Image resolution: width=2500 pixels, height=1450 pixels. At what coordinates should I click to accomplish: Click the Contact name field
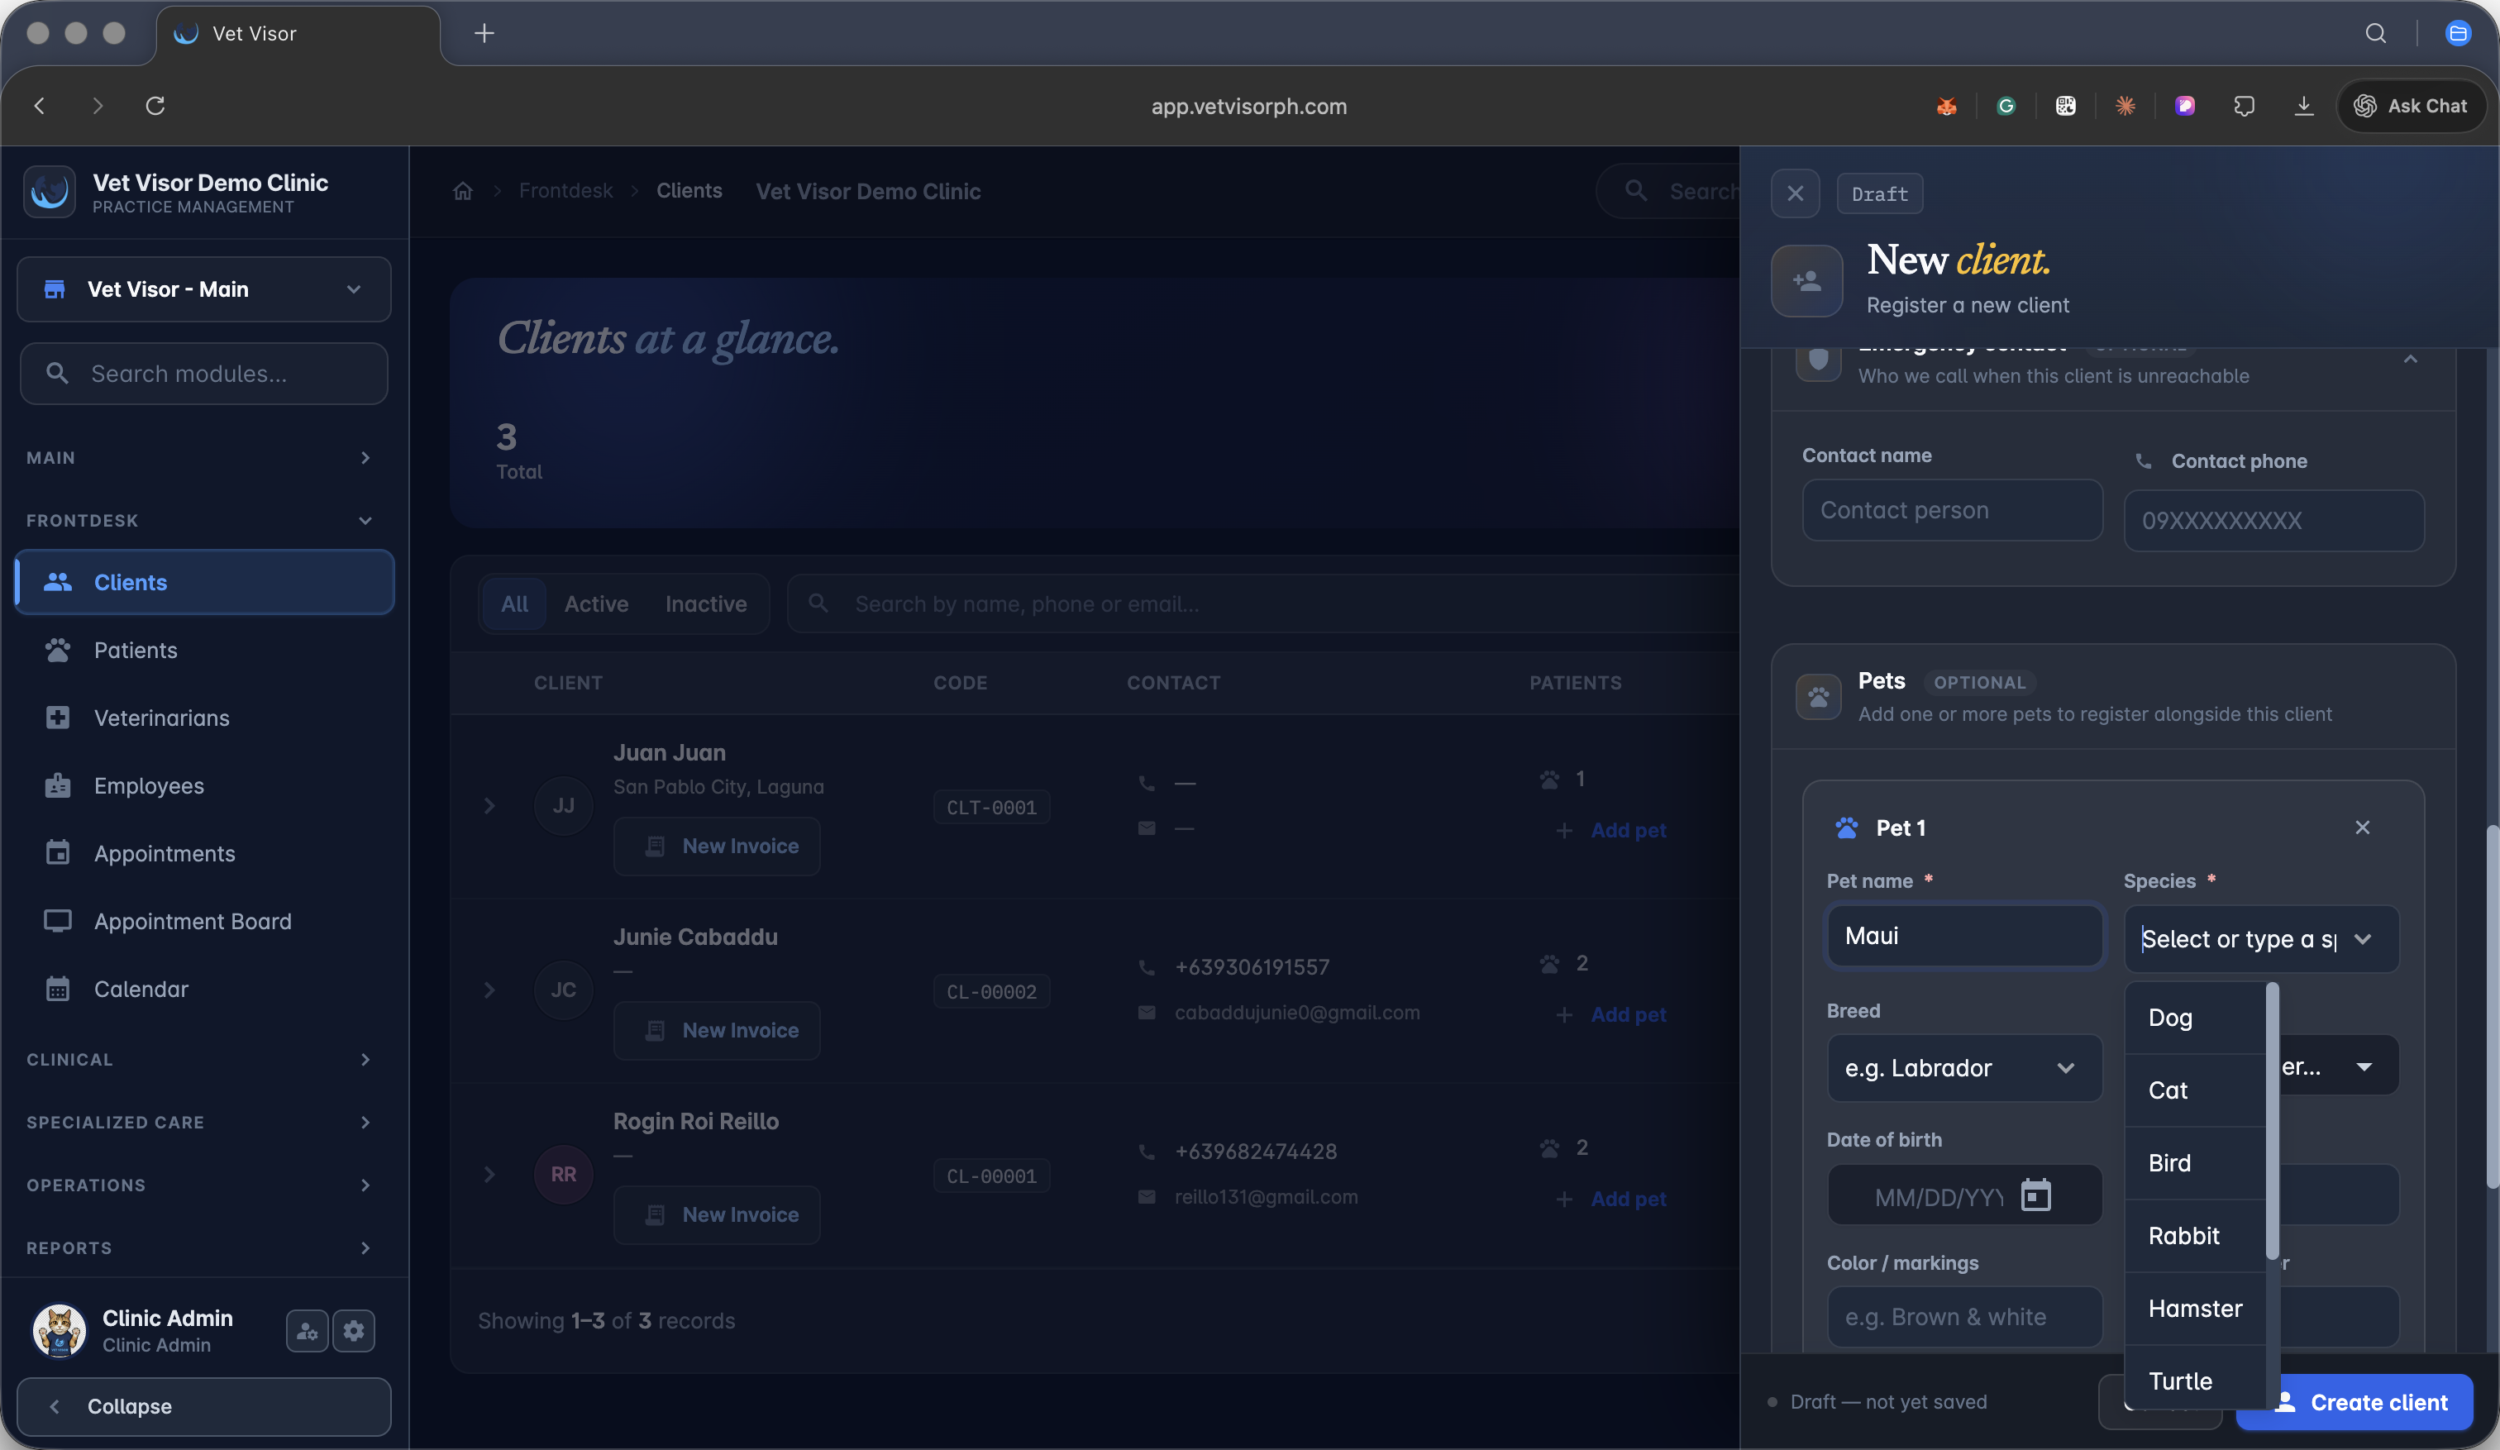click(x=1953, y=511)
